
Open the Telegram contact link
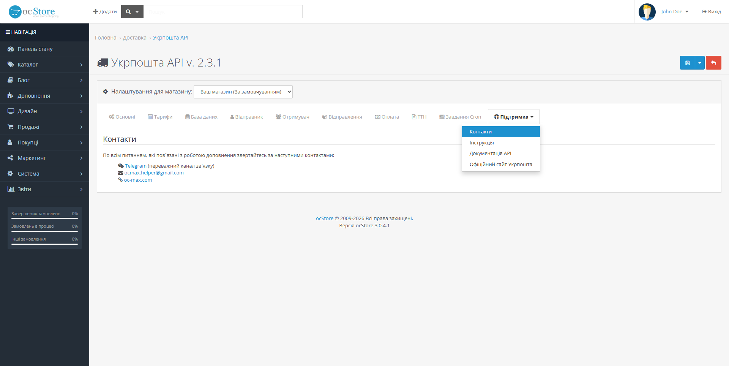(136, 166)
